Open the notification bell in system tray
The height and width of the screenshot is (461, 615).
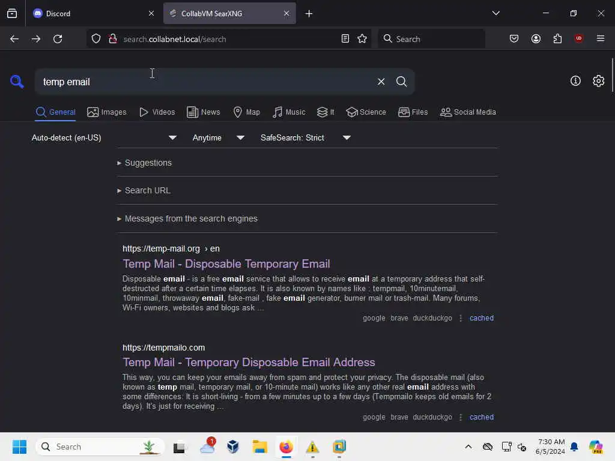[x=574, y=447]
